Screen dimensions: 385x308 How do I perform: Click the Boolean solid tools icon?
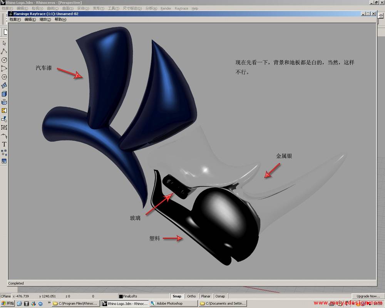(4, 102)
